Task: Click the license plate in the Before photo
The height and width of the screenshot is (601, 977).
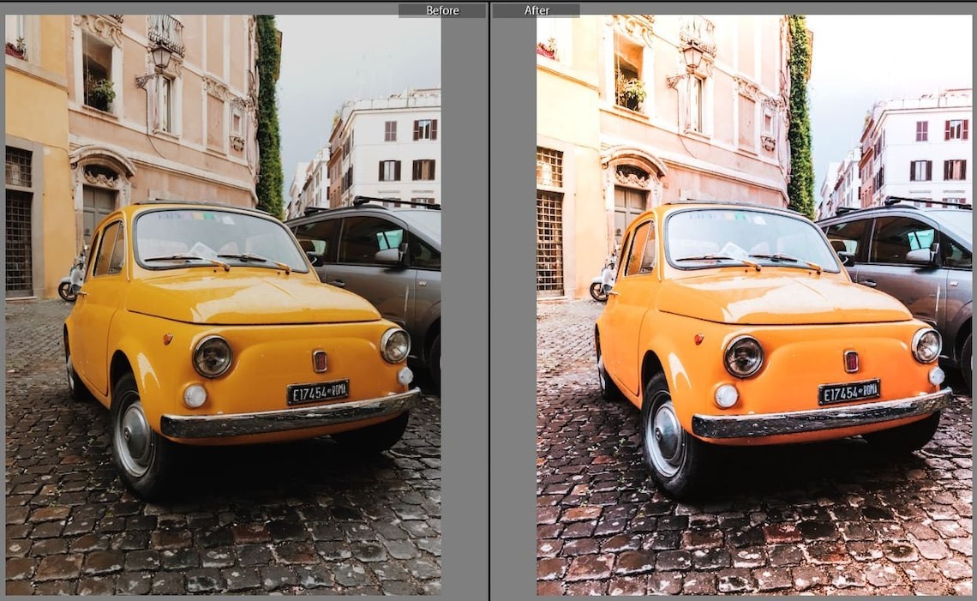Action: pos(317,393)
